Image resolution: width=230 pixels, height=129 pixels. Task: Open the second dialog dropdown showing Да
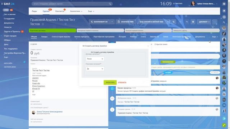tap(95, 69)
